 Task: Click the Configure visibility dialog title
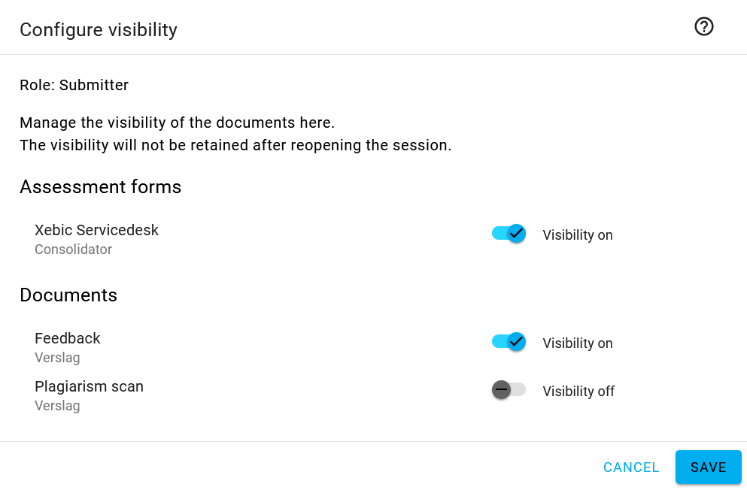click(x=99, y=29)
